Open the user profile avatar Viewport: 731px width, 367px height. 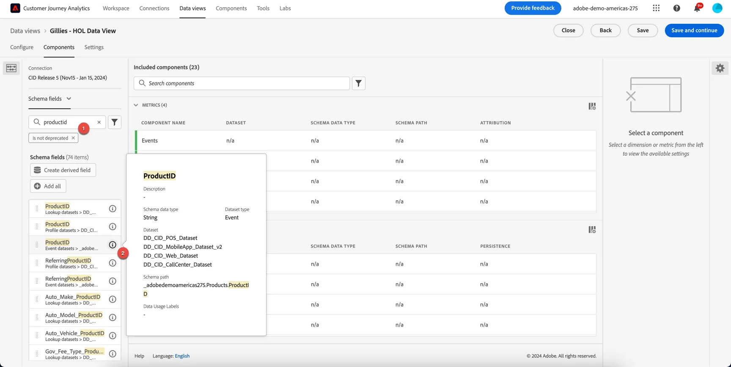(x=717, y=8)
